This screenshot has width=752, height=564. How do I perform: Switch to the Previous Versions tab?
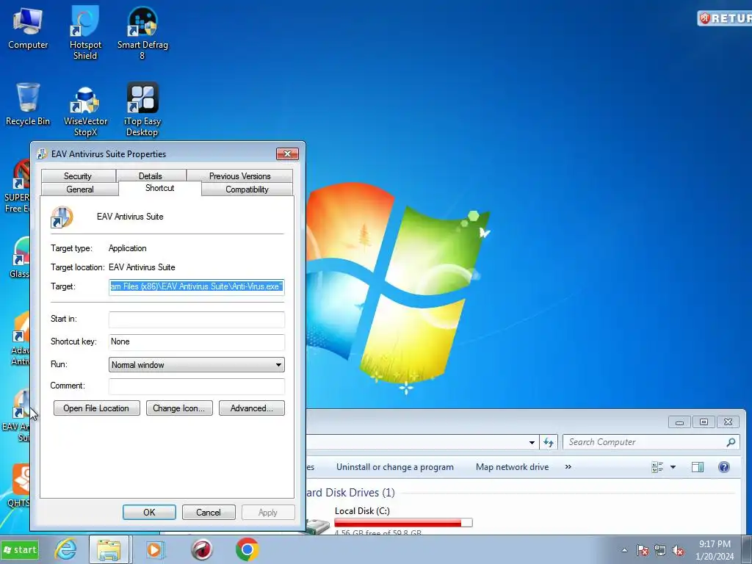tap(240, 176)
